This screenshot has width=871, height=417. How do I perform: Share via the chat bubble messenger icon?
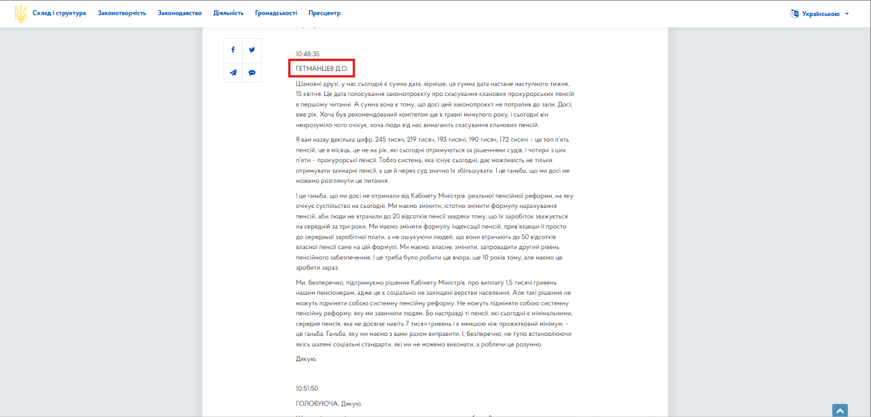(x=252, y=73)
